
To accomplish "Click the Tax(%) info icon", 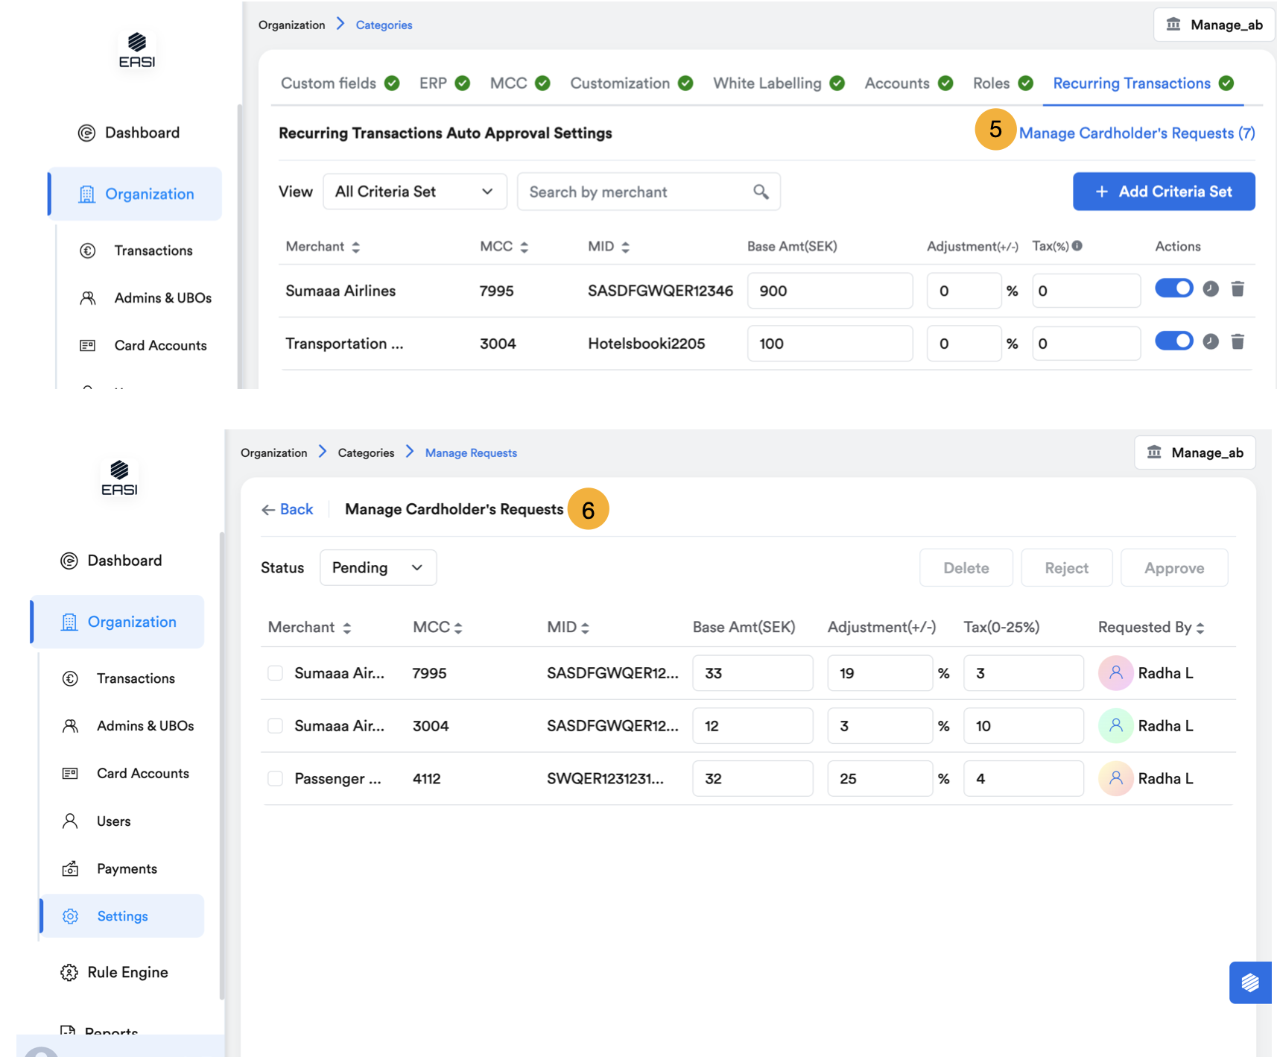I will coord(1077,246).
